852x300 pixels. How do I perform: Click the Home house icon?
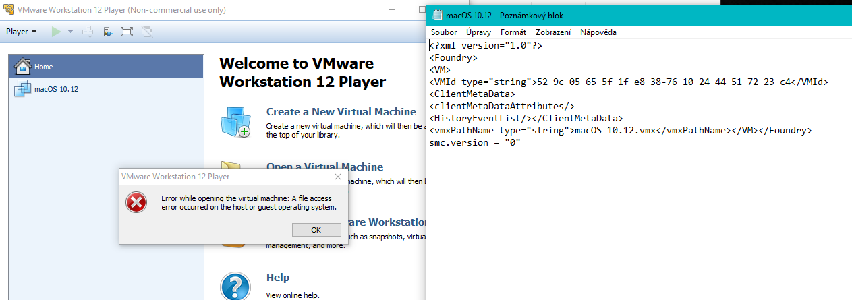click(23, 66)
